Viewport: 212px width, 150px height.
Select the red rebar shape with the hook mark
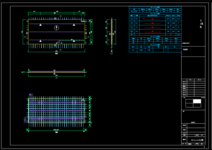click(152, 19)
